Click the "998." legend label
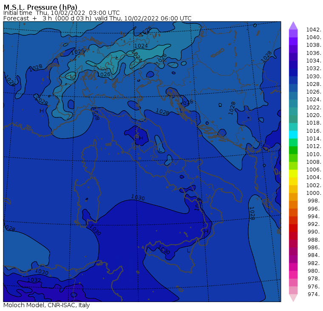Screen dimensions: 323x311 point(314,201)
